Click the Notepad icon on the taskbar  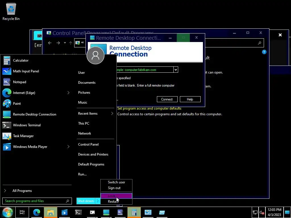coord(120,212)
